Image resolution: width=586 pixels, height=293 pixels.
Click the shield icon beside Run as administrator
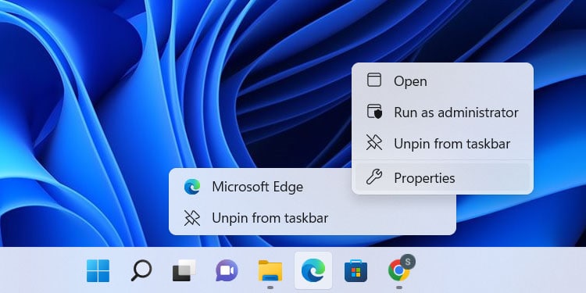point(374,112)
